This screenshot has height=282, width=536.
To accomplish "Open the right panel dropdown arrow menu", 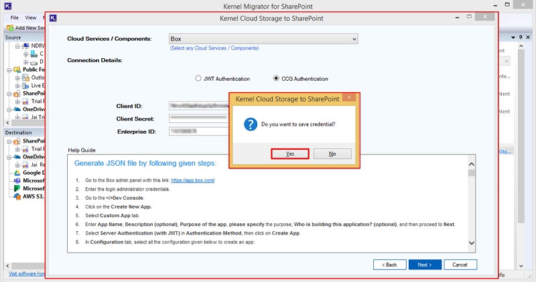I will click(x=513, y=37).
